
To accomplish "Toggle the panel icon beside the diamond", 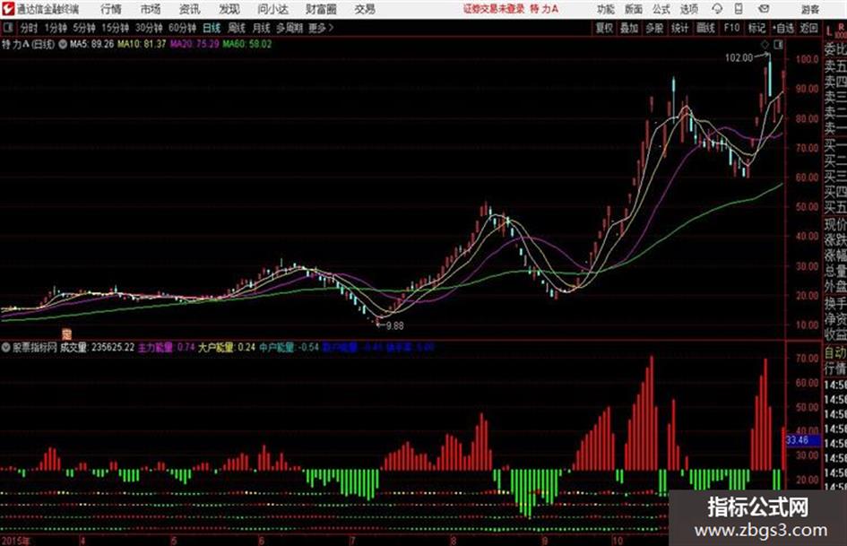I will point(778,45).
